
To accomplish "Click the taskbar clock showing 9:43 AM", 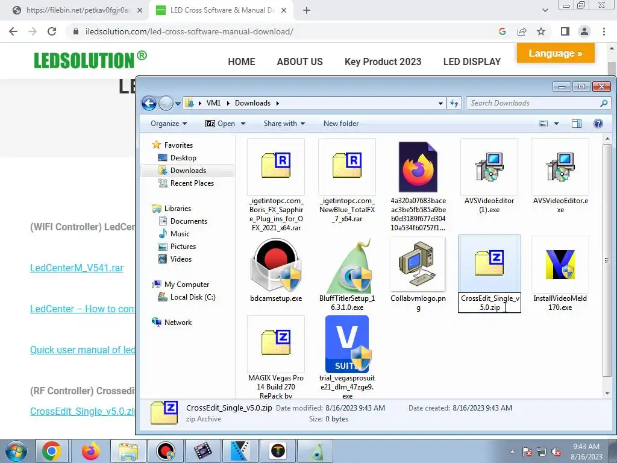I will tap(586, 452).
